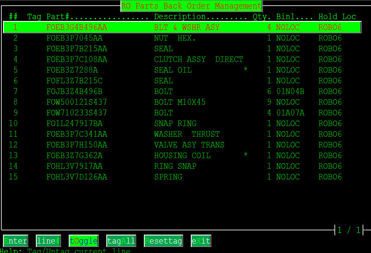Click the ## column header
The height and width of the screenshot is (253, 371).
coord(13,17)
